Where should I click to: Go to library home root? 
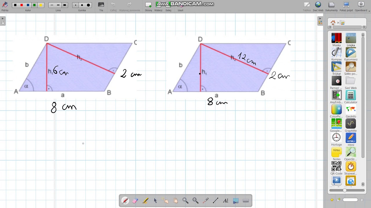point(333,23)
